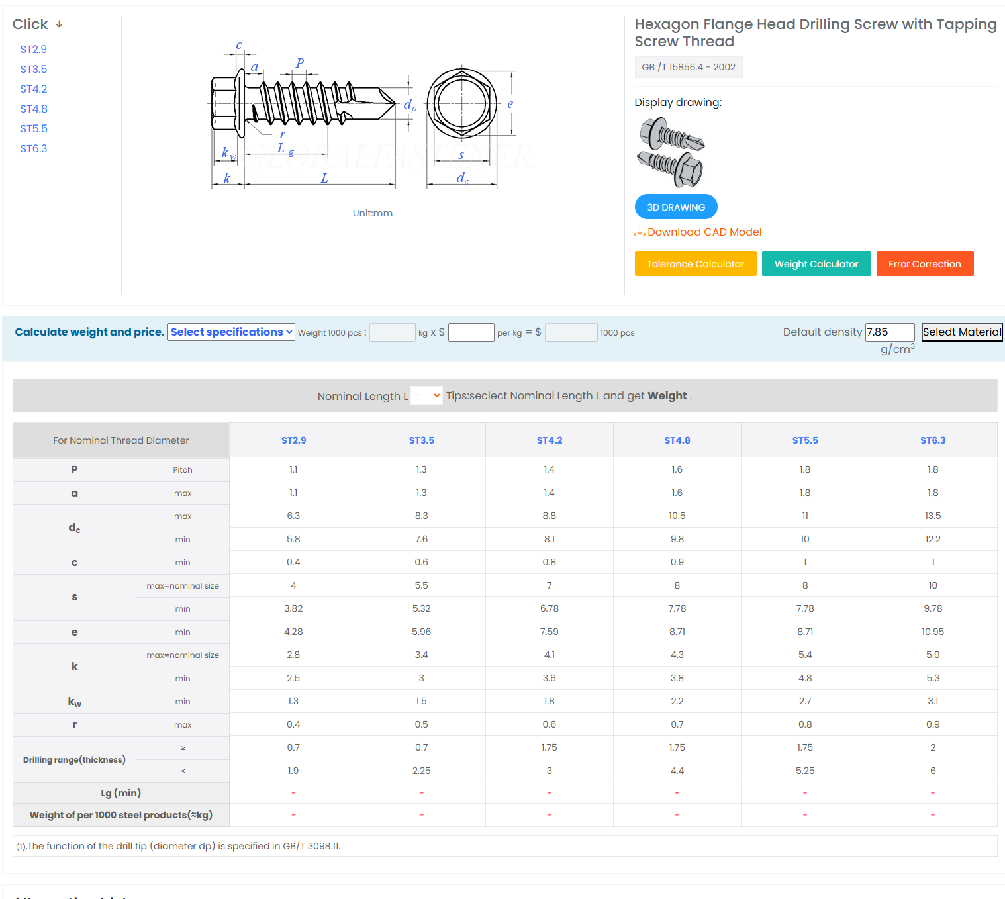The height and width of the screenshot is (899, 1005).
Task: Click the ST5.5 column header in table
Action: [x=805, y=440]
